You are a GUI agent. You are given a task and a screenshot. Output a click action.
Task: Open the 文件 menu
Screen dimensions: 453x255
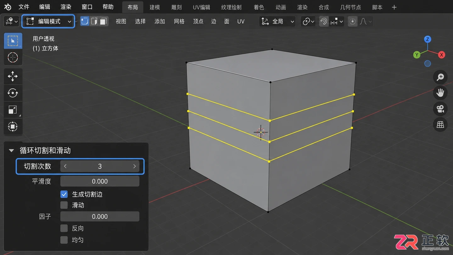24,7
